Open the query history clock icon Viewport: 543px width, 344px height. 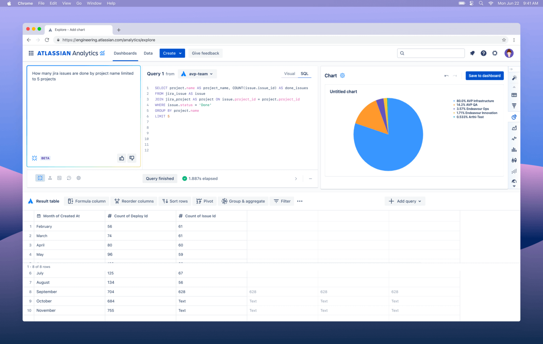pyautogui.click(x=69, y=178)
